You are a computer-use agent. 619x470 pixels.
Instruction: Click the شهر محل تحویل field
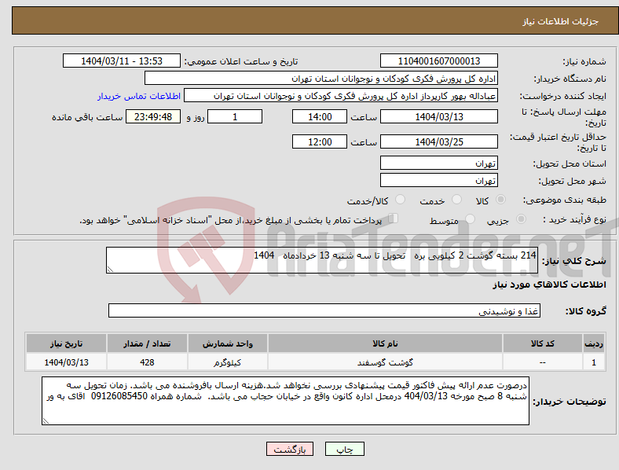pos(438,180)
